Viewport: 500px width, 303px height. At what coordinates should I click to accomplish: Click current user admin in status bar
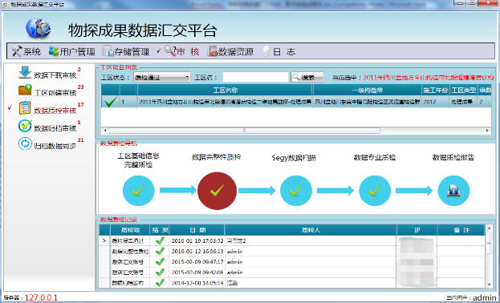coord(485,297)
